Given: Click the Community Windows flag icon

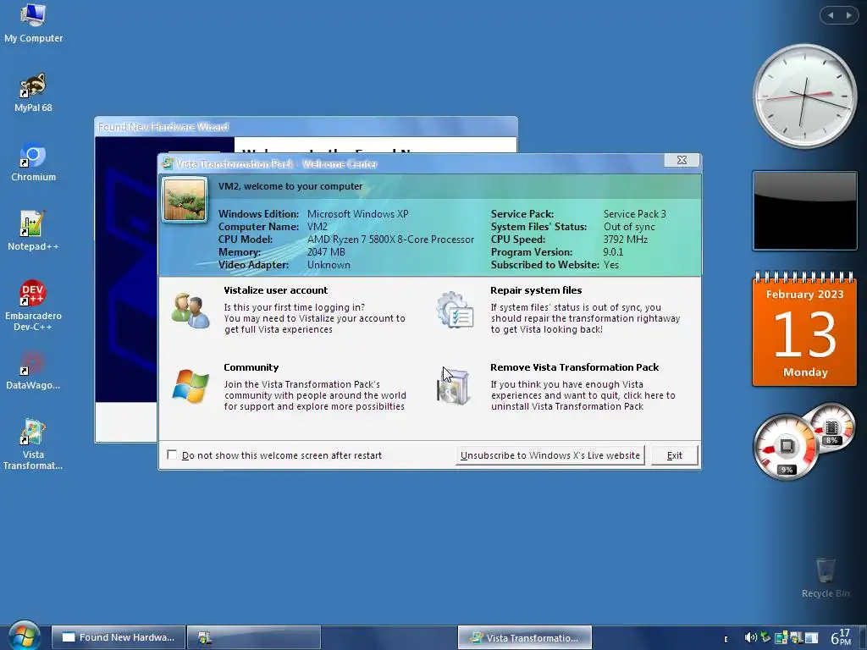Looking at the screenshot, I should pos(191,386).
